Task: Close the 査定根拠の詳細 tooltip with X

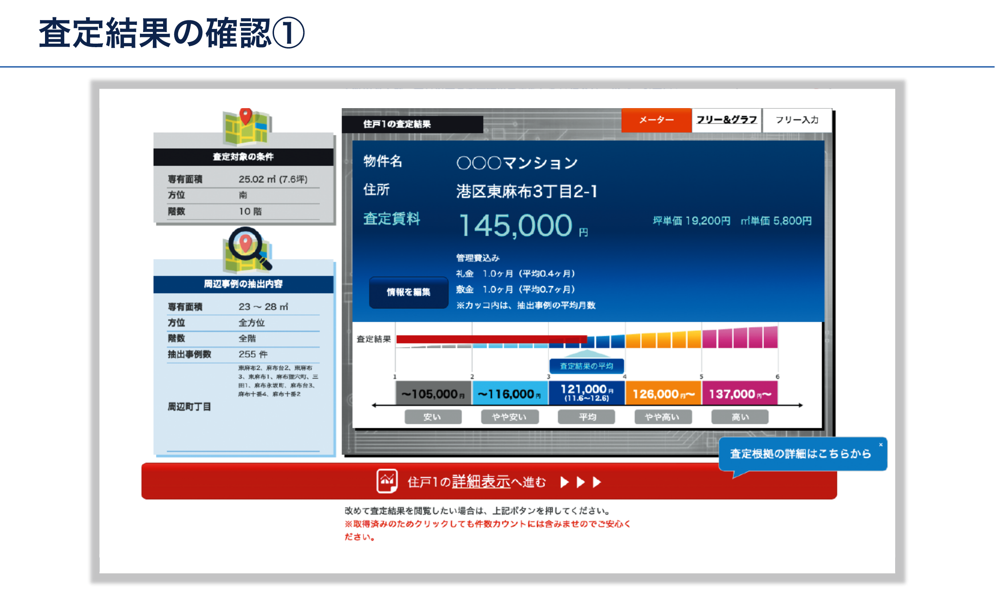Action: (x=880, y=445)
